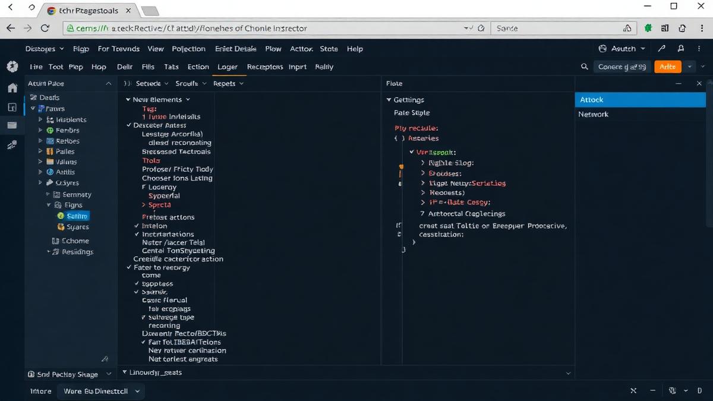The width and height of the screenshot is (713, 401).
Task: Select the document panel icon in sidebar
Action: tap(12, 108)
